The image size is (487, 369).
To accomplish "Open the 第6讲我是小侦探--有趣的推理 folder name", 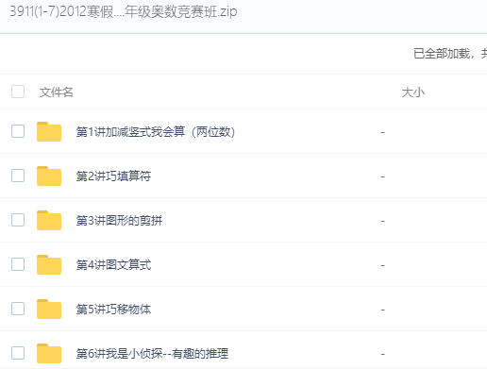I will (x=152, y=354).
